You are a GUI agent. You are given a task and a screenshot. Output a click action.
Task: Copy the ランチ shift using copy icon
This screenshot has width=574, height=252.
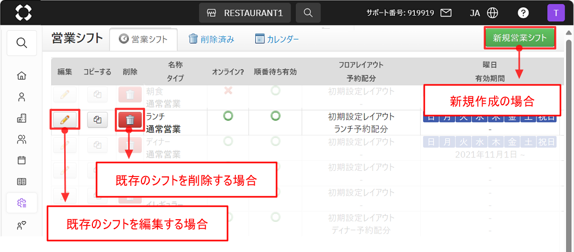[97, 120]
